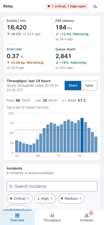Select the lowest 04:00 bar in chart
104x225 pixels.
(x=30, y=148)
